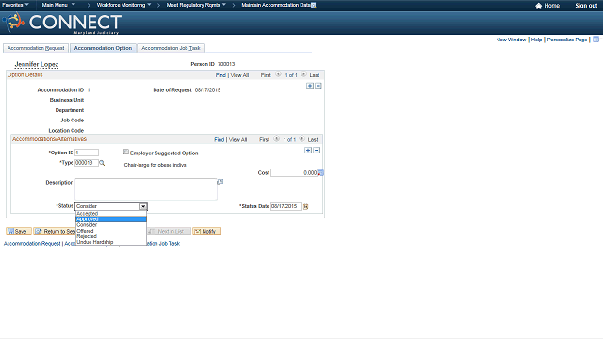Delete the Option Details row
The width and height of the screenshot is (603, 339).
click(318, 86)
